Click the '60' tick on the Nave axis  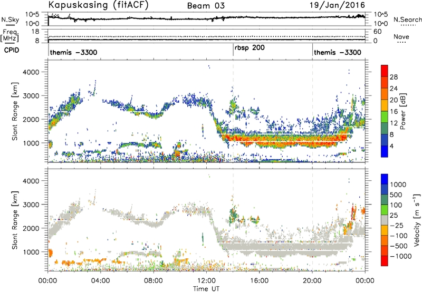click(377, 32)
